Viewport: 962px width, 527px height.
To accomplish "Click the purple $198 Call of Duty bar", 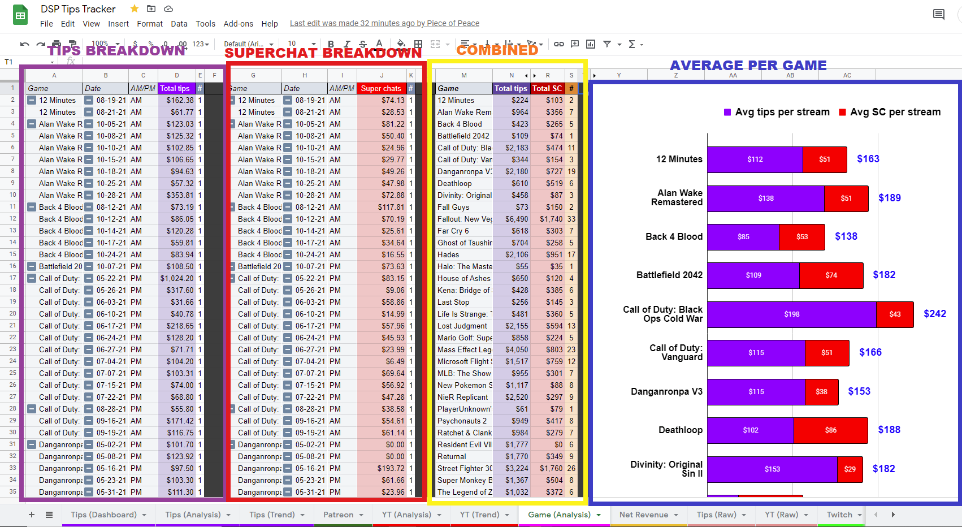I will (x=792, y=314).
